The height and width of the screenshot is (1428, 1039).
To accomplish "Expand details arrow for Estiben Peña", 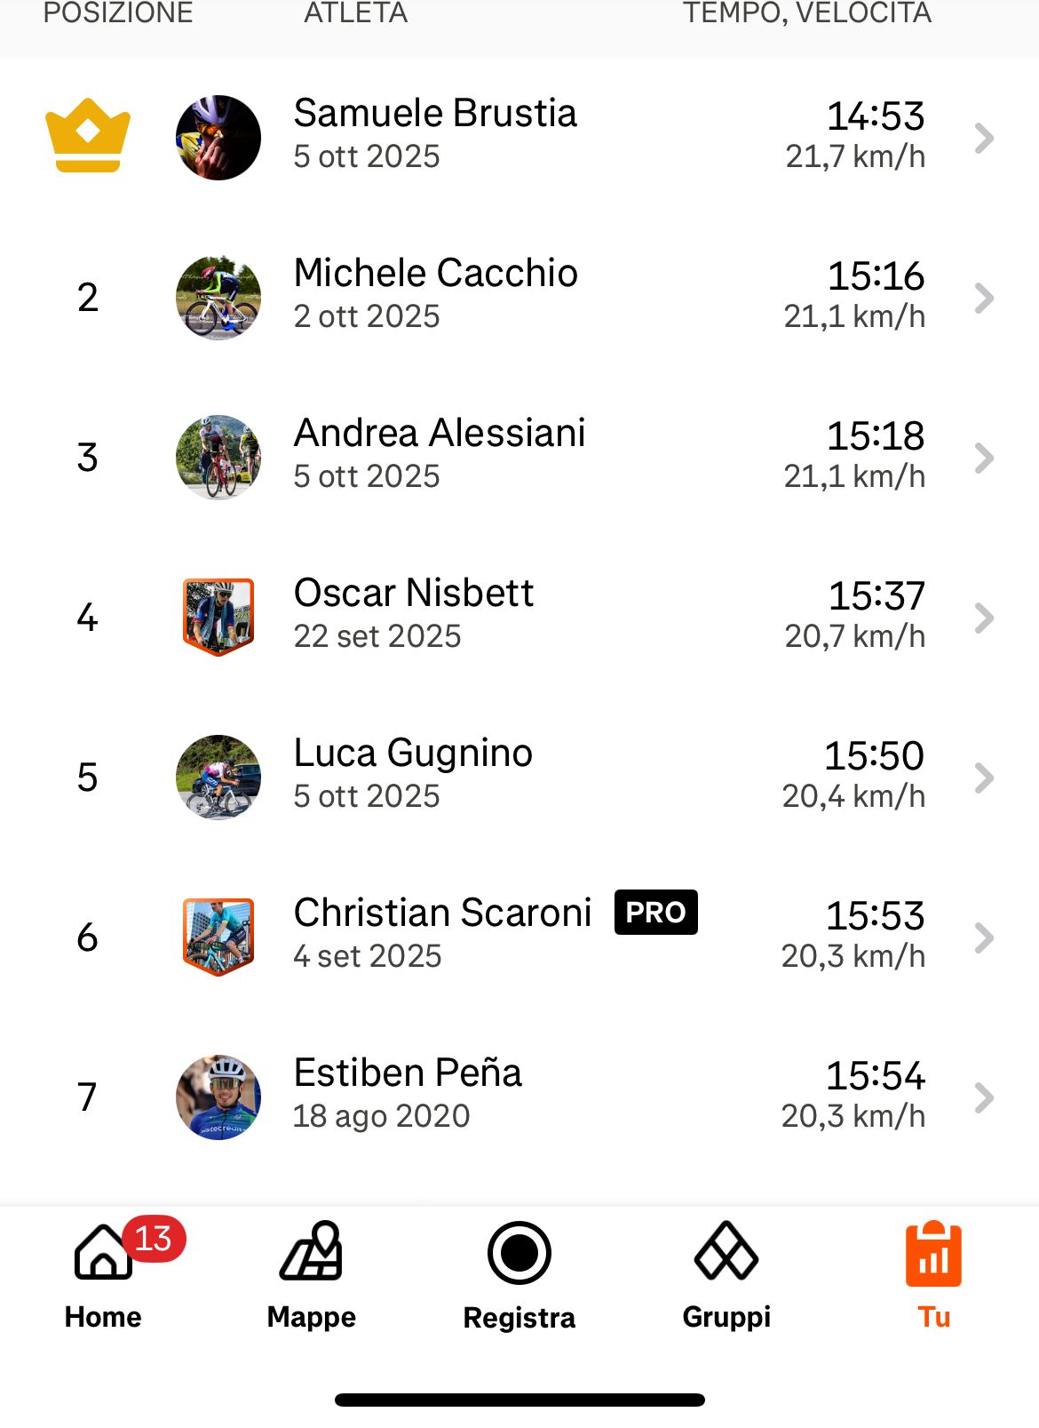I will coord(983,1097).
